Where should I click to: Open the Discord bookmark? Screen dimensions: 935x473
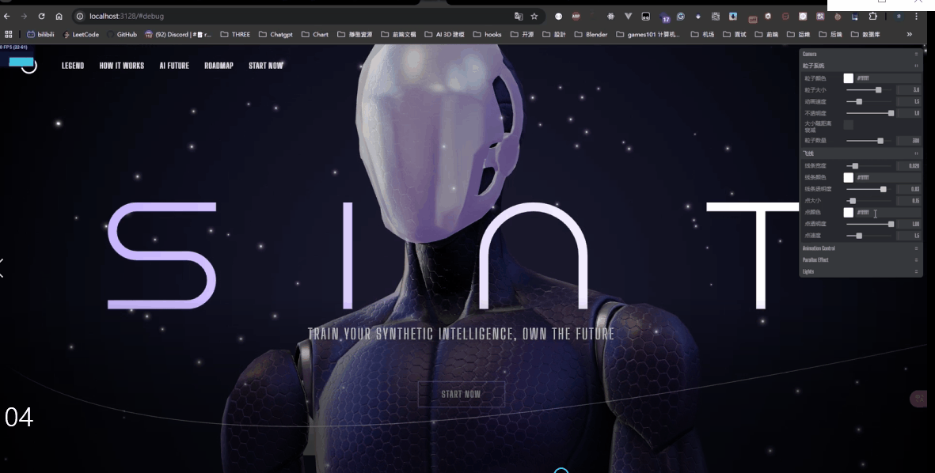(x=178, y=35)
